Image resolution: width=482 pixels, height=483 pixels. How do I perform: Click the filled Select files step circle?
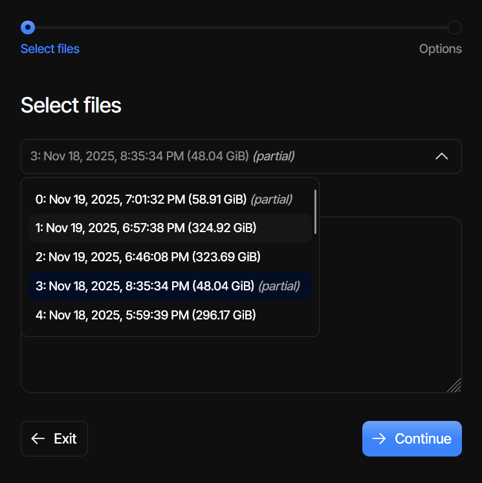click(27, 27)
